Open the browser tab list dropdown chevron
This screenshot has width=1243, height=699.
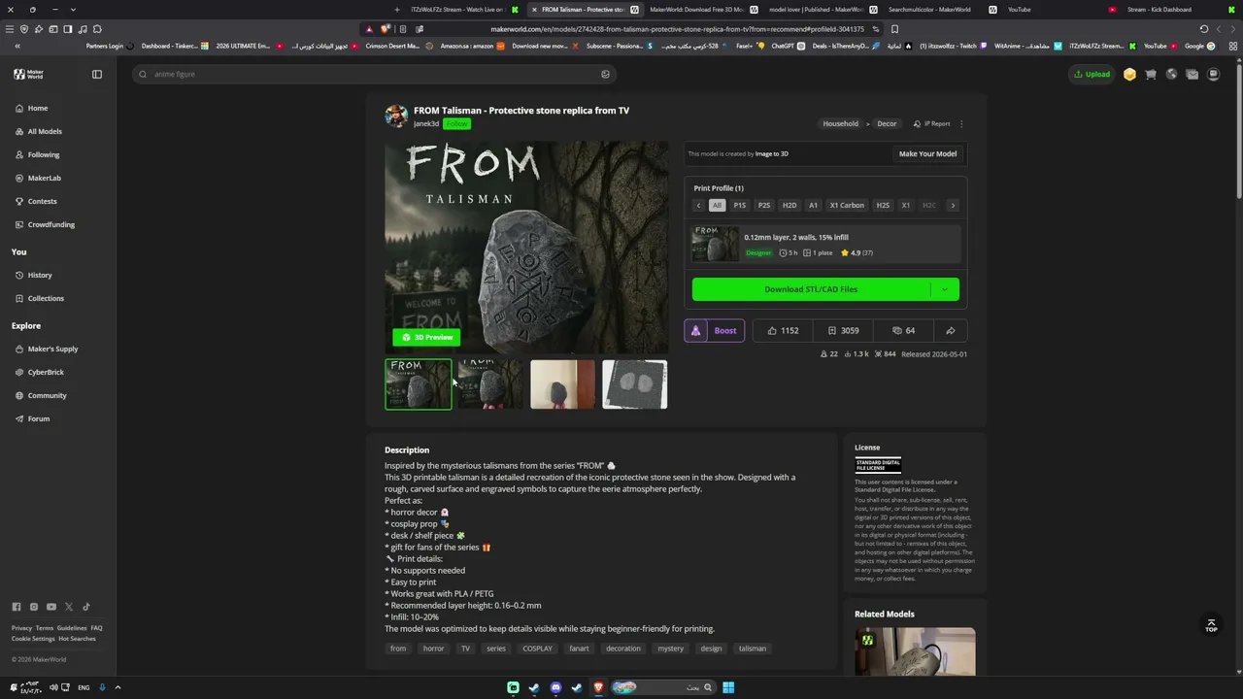[x=73, y=10]
